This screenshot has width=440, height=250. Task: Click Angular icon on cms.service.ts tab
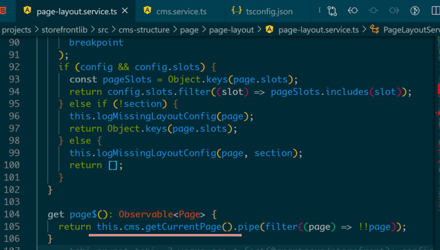(x=147, y=10)
